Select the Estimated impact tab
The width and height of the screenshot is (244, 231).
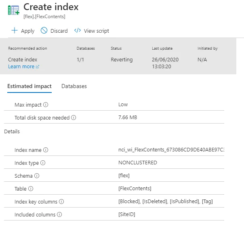pyautogui.click(x=29, y=86)
